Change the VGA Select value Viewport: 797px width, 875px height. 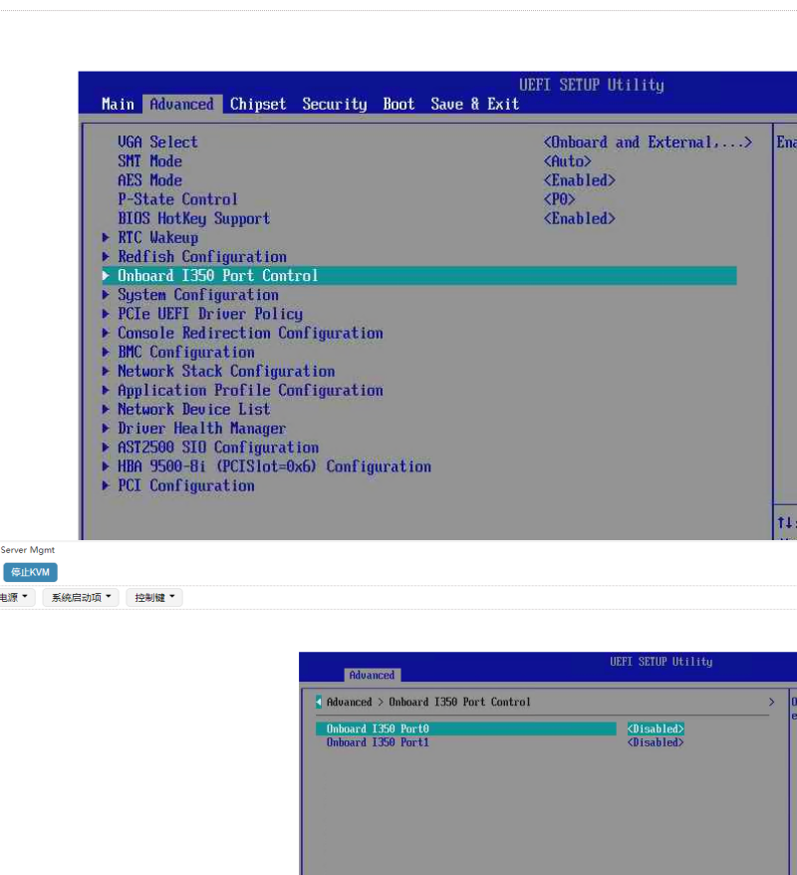(x=647, y=143)
